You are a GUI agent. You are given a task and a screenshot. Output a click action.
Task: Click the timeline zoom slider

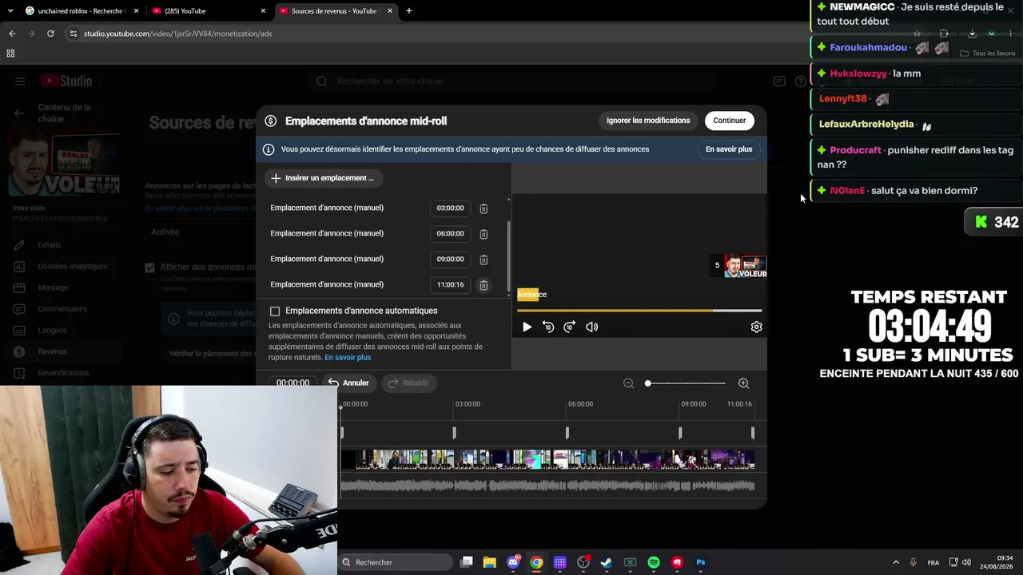(687, 383)
